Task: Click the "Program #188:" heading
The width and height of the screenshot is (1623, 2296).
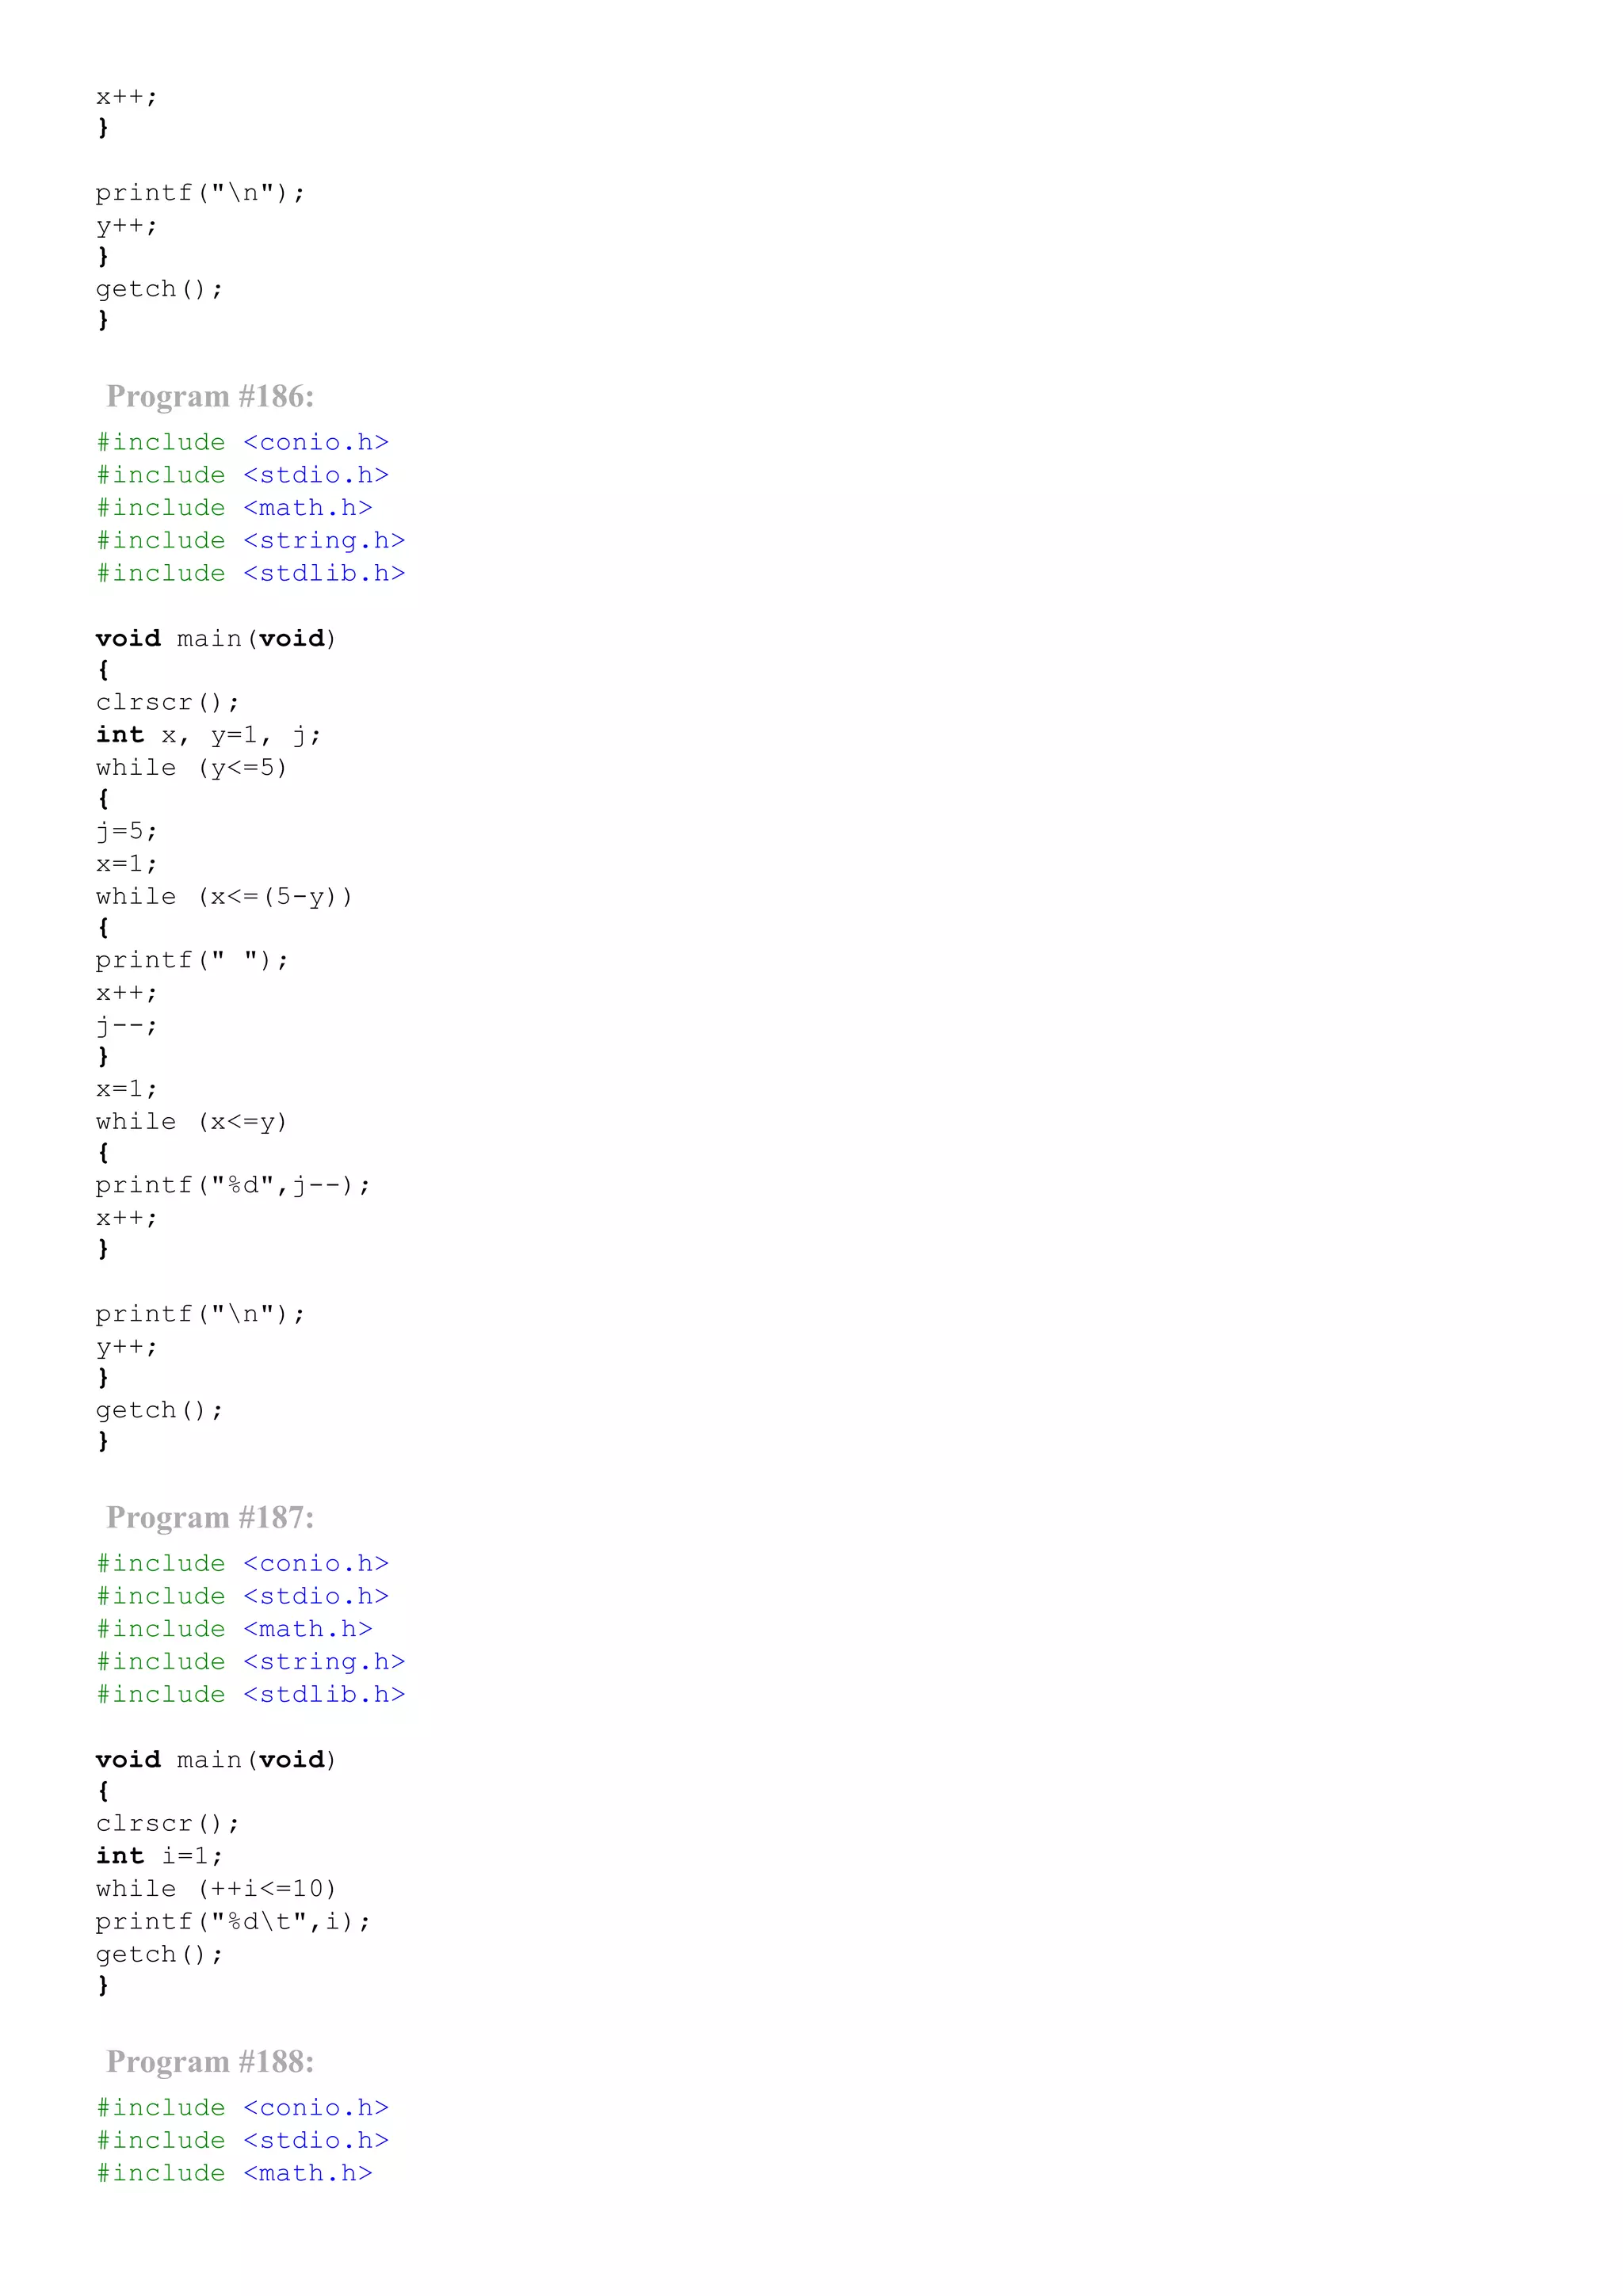Action: (x=210, y=2062)
